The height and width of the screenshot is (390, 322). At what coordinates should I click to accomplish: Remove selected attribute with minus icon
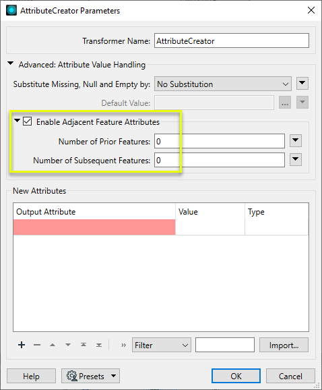pos(37,345)
